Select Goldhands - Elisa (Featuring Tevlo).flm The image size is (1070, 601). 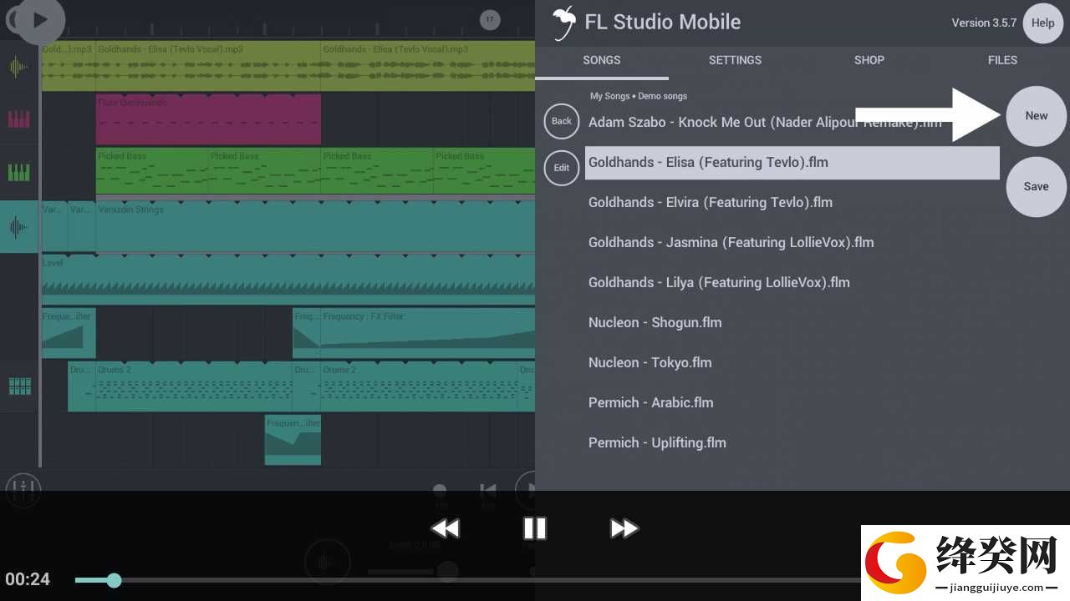point(792,163)
